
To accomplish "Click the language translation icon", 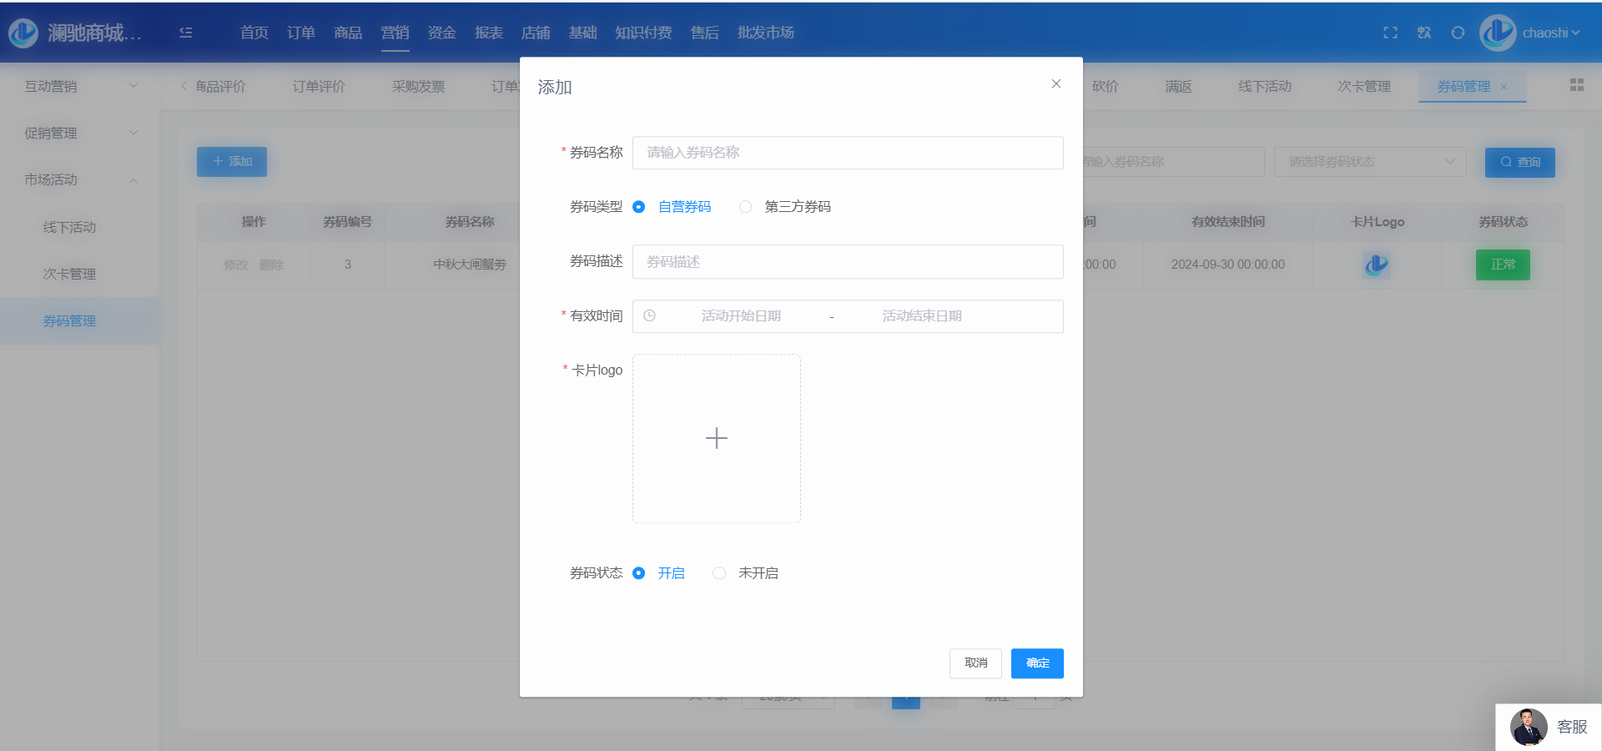I will 1424,33.
